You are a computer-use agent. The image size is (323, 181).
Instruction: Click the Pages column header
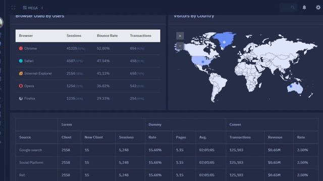(x=181, y=137)
